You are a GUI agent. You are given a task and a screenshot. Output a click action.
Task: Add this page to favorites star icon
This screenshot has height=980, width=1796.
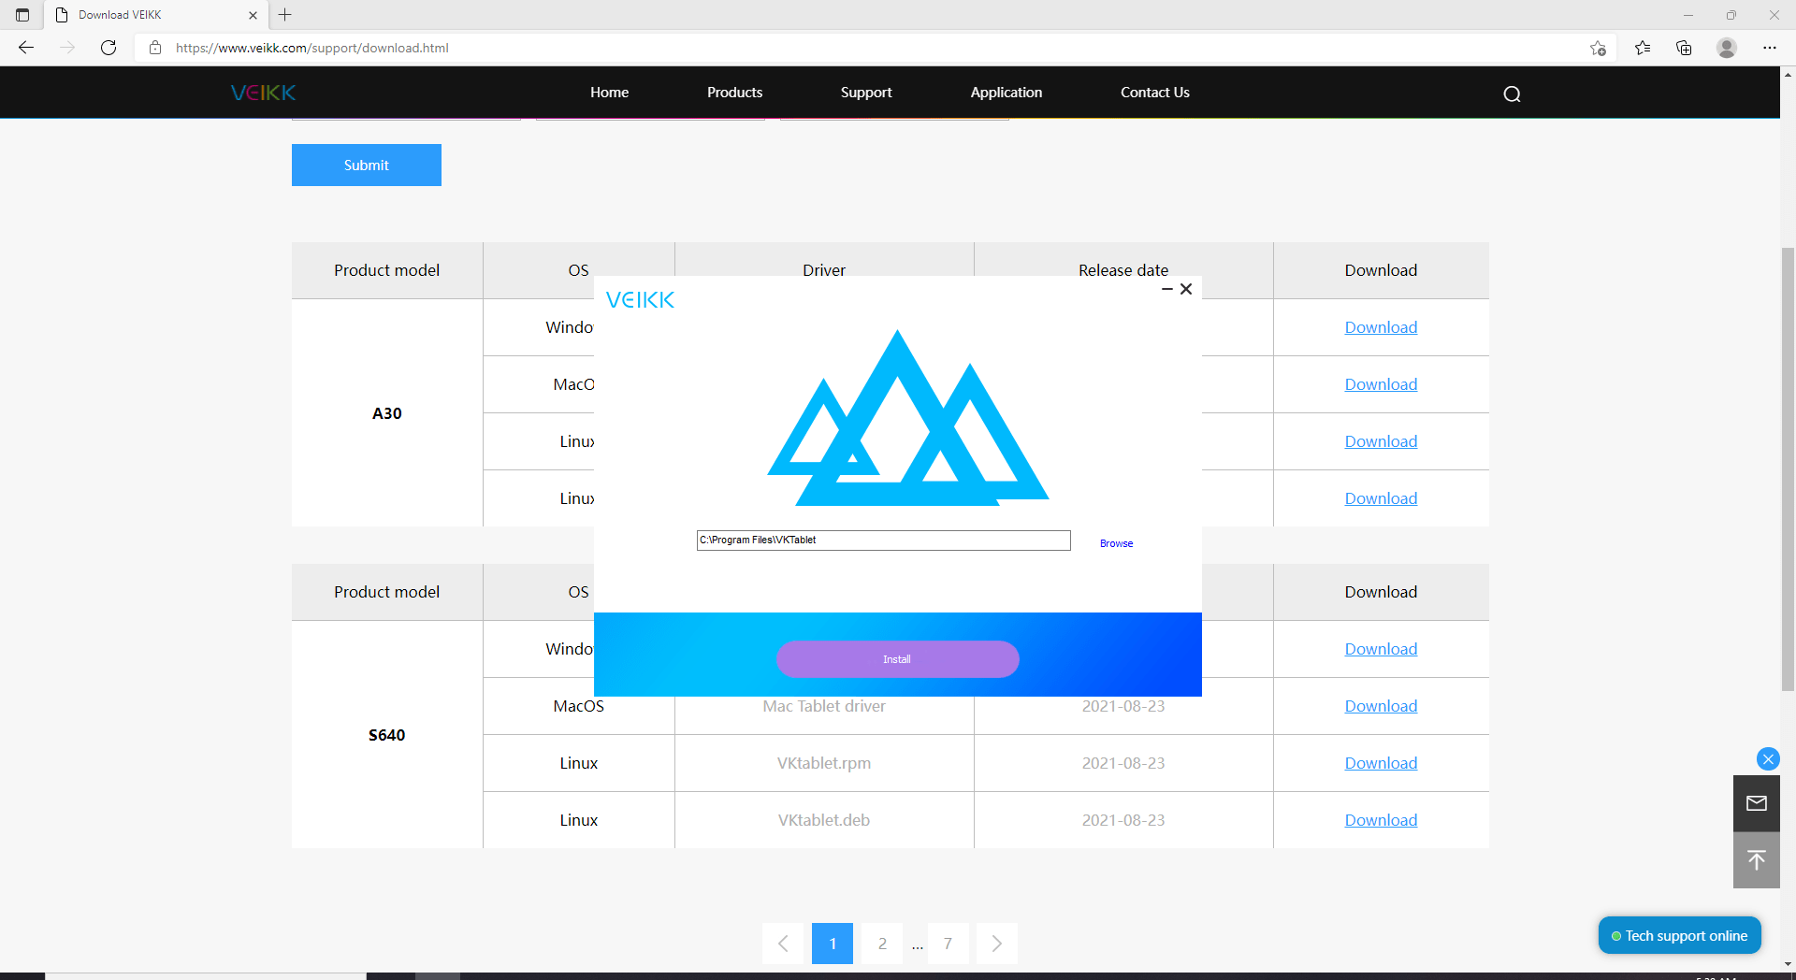1598,48
